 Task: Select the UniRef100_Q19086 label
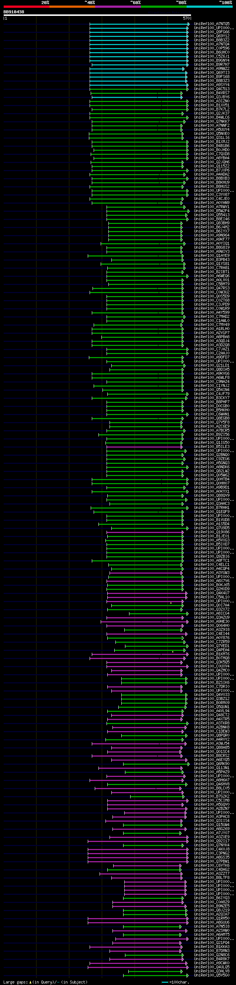pos(212,532)
